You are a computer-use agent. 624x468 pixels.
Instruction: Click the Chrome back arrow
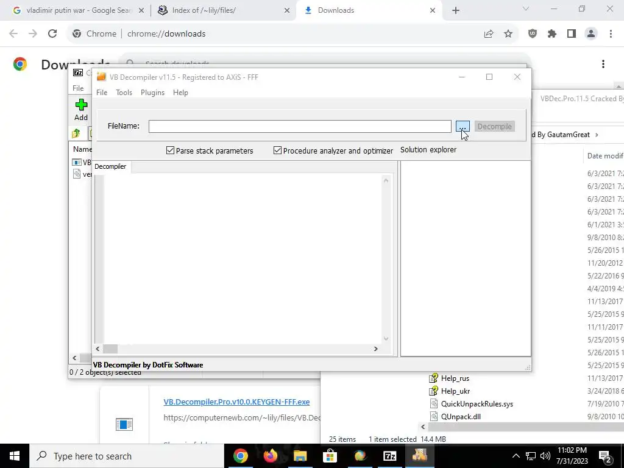(x=13, y=34)
